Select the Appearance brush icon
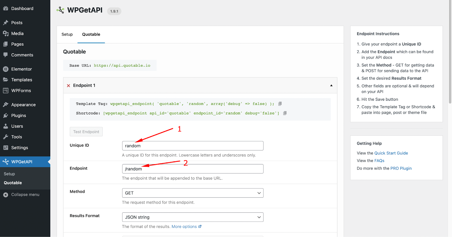This screenshot has width=452, height=237. 6,105
